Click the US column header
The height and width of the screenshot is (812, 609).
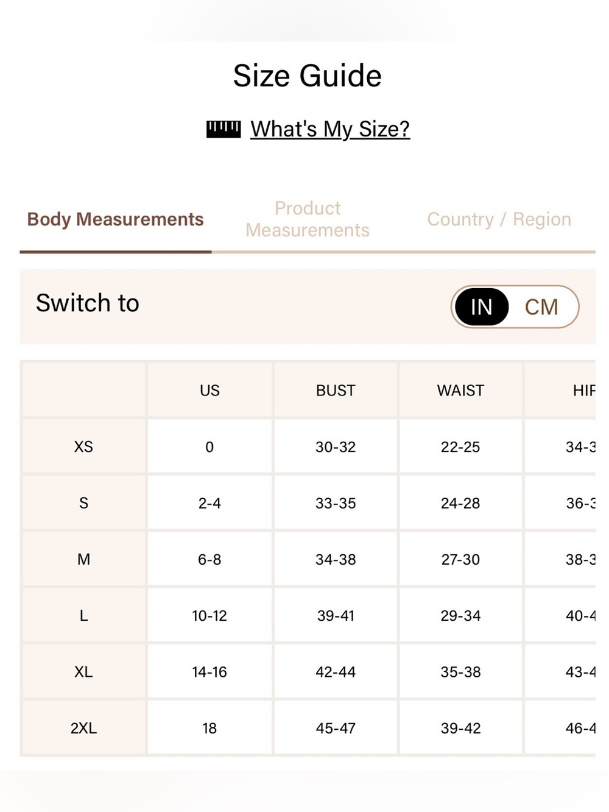coord(209,390)
